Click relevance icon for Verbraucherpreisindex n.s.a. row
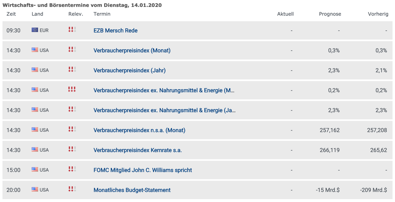The image size is (395, 202). pyautogui.click(x=72, y=129)
